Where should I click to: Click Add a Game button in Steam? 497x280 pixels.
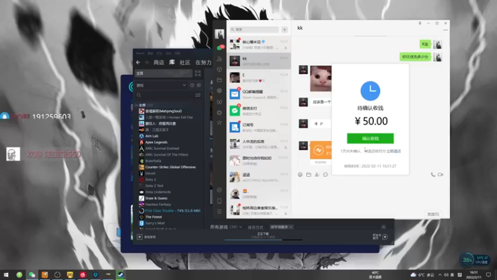(x=147, y=237)
